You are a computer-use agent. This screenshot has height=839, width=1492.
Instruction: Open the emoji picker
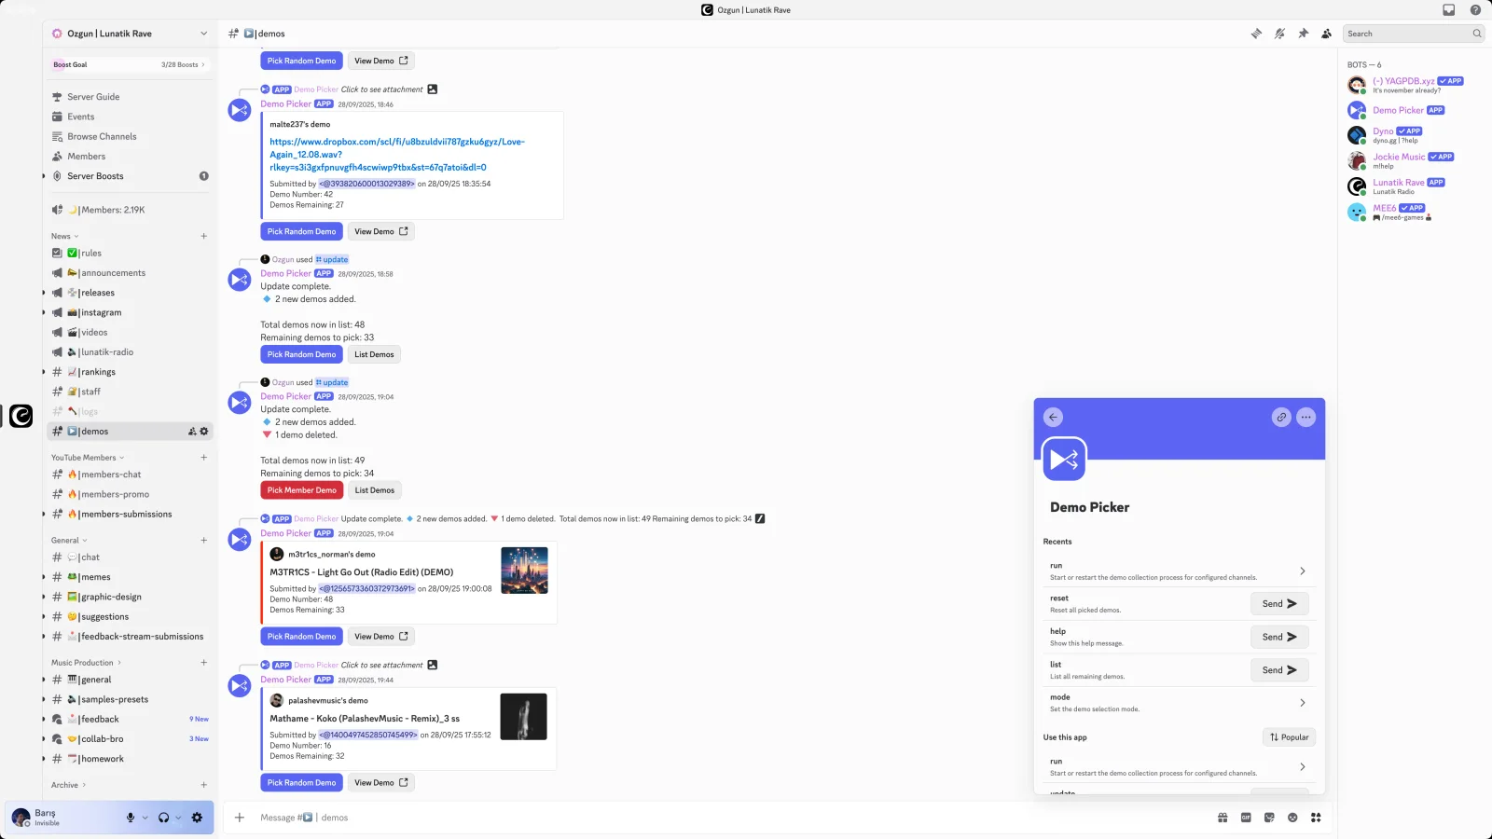pyautogui.click(x=1292, y=817)
